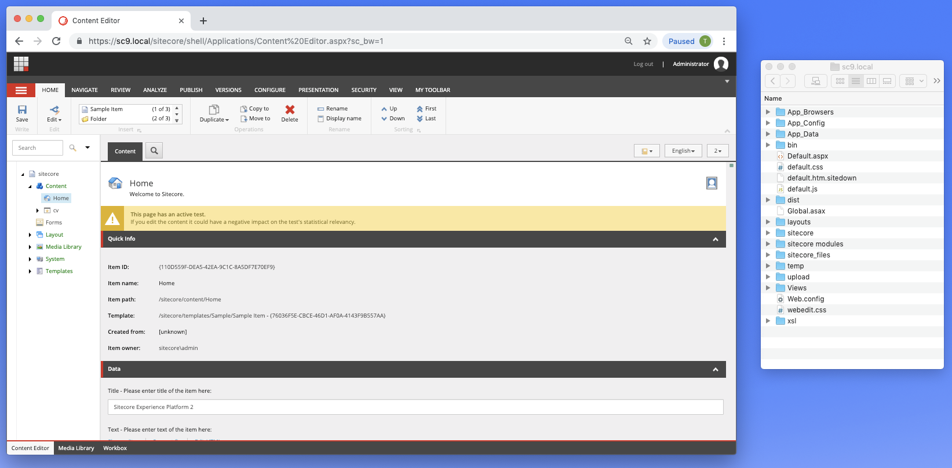Collapse the Quick Info section
Viewport: 952px width, 468px height.
coord(716,239)
